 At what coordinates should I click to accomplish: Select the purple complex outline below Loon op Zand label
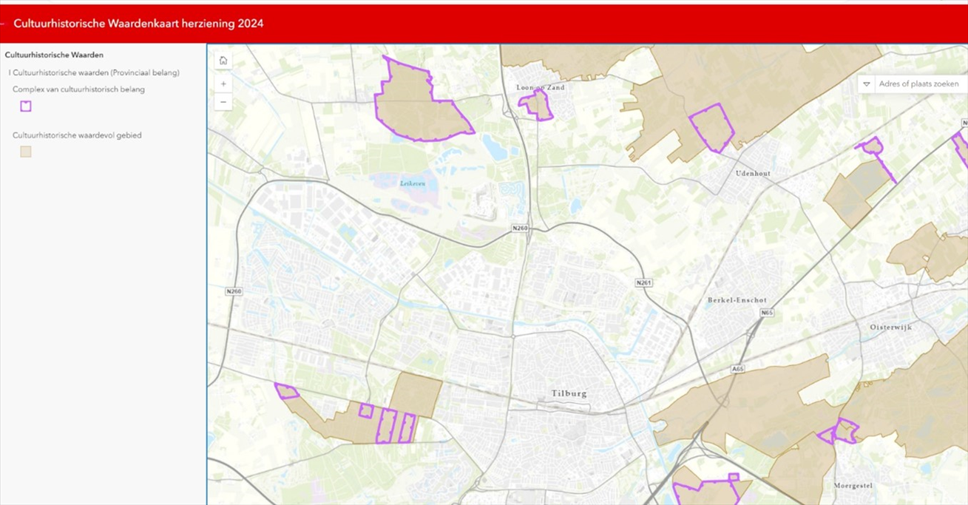click(x=538, y=106)
